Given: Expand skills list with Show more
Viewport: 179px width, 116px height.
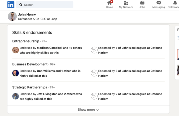Looking at the screenshot, I should (88, 109).
